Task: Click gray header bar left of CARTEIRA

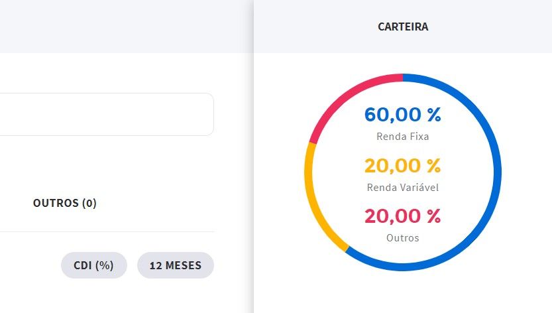Action: [127, 27]
